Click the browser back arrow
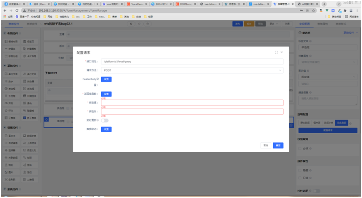 coord(5,11)
